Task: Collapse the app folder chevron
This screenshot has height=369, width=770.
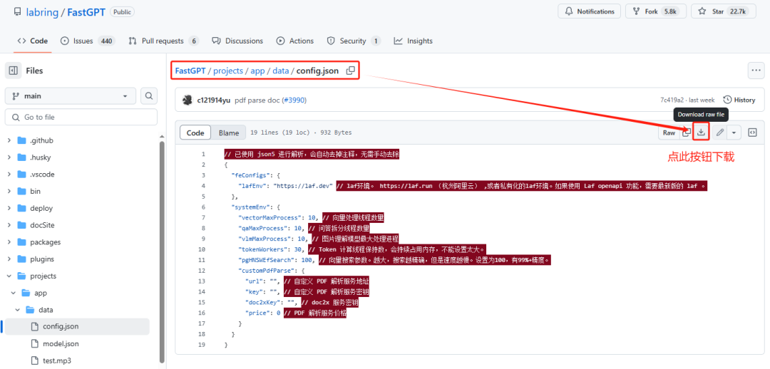Action: [x=13, y=293]
